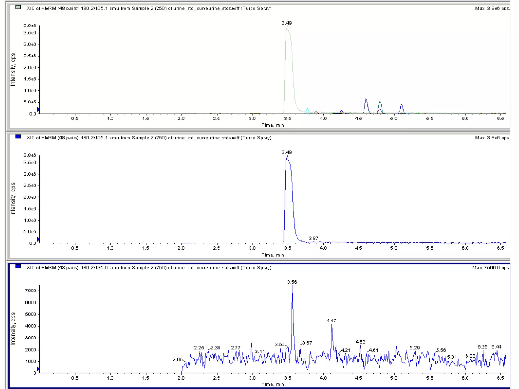Click the gray-green legend swatch of top pane
This screenshot has width=519, height=389.
coord(18,7)
